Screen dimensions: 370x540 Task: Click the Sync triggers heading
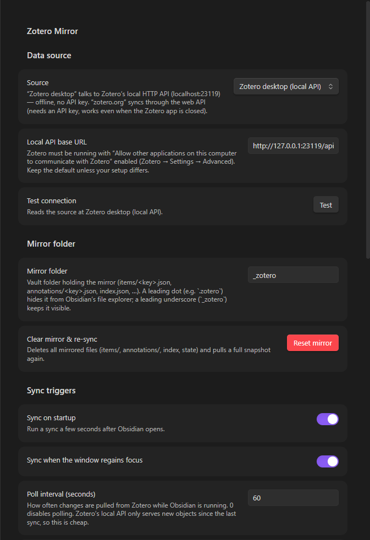[x=51, y=391]
